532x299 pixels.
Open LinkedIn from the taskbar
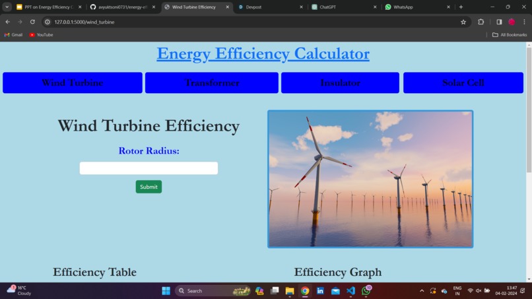point(320,291)
